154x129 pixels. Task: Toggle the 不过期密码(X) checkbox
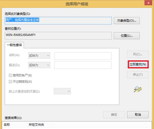pos(10,82)
